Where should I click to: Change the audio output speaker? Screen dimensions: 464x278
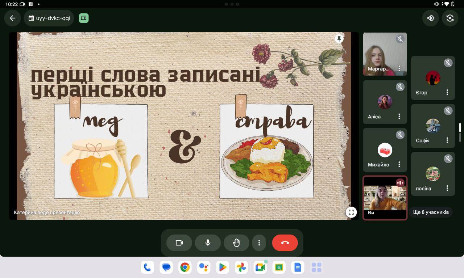(x=430, y=18)
